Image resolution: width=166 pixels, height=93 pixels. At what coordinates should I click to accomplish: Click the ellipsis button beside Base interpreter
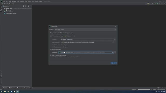click(115, 42)
